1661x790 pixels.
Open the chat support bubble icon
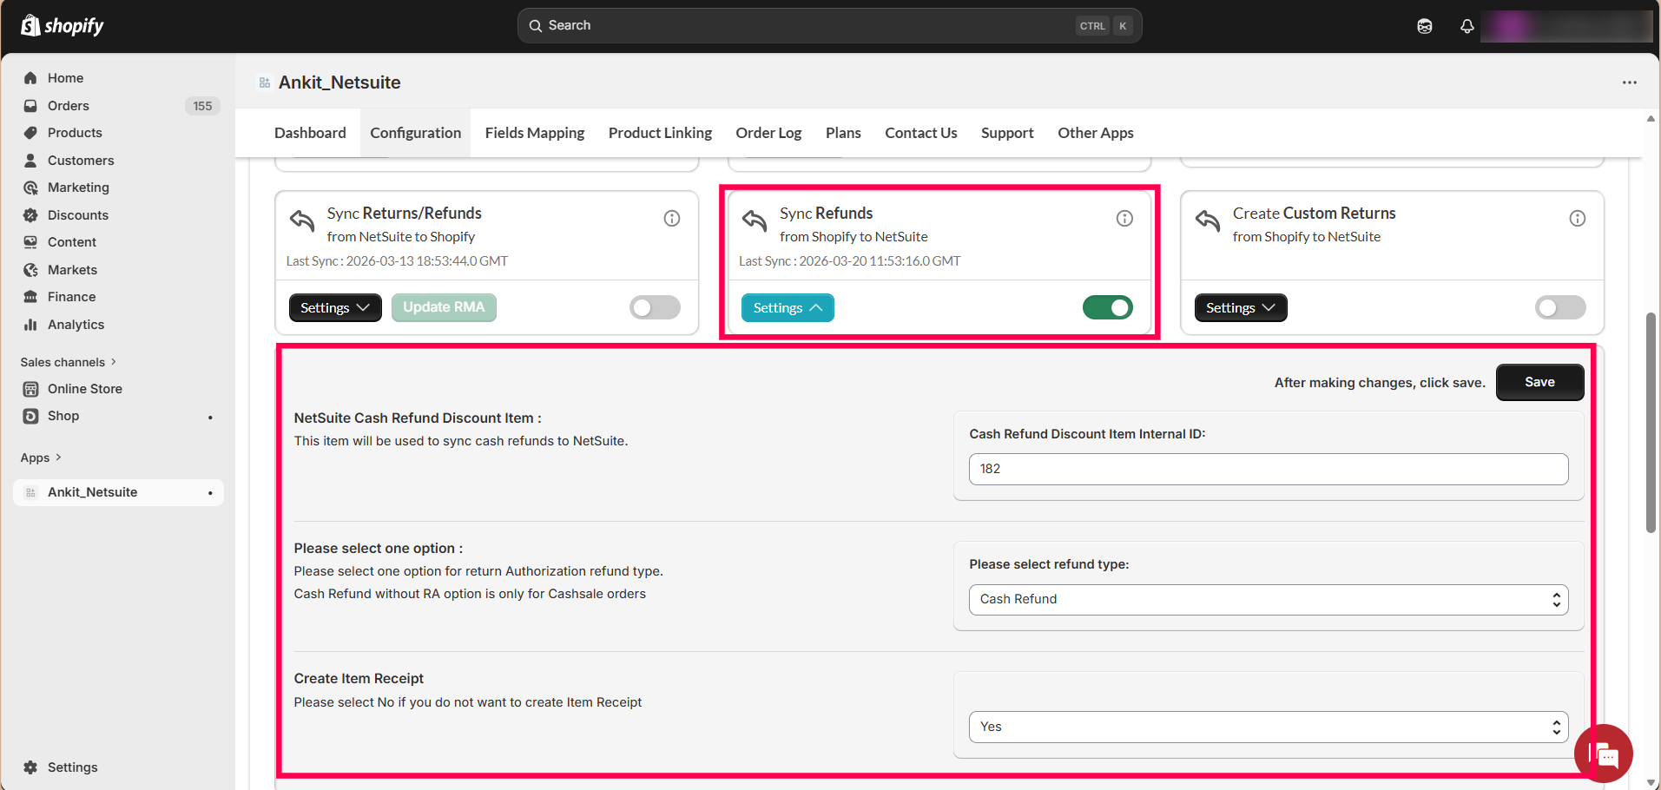pos(1605,754)
